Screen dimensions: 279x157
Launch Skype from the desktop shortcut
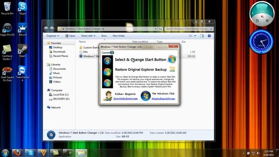point(22,8)
